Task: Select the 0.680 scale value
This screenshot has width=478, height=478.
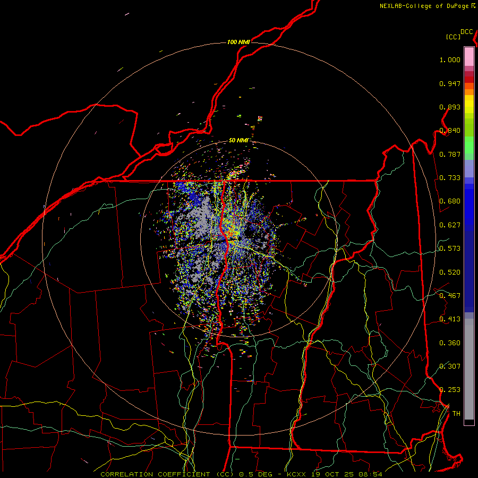Action: [450, 201]
